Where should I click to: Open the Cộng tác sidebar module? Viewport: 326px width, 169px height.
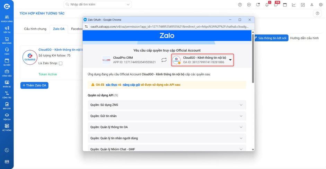pos(7,95)
